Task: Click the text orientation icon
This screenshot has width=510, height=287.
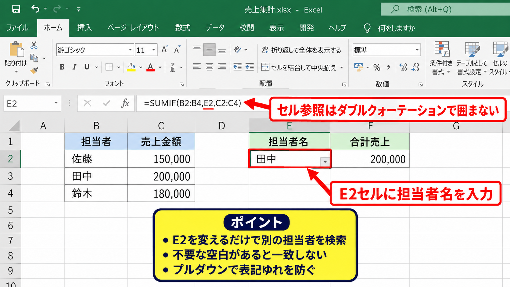Action: 238,49
